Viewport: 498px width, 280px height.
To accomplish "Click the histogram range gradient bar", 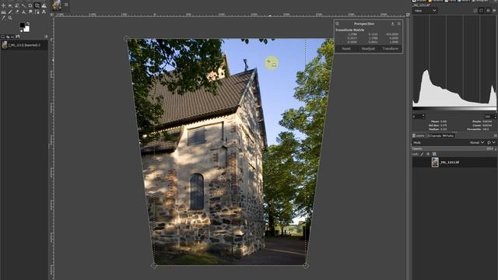I will tap(454, 109).
